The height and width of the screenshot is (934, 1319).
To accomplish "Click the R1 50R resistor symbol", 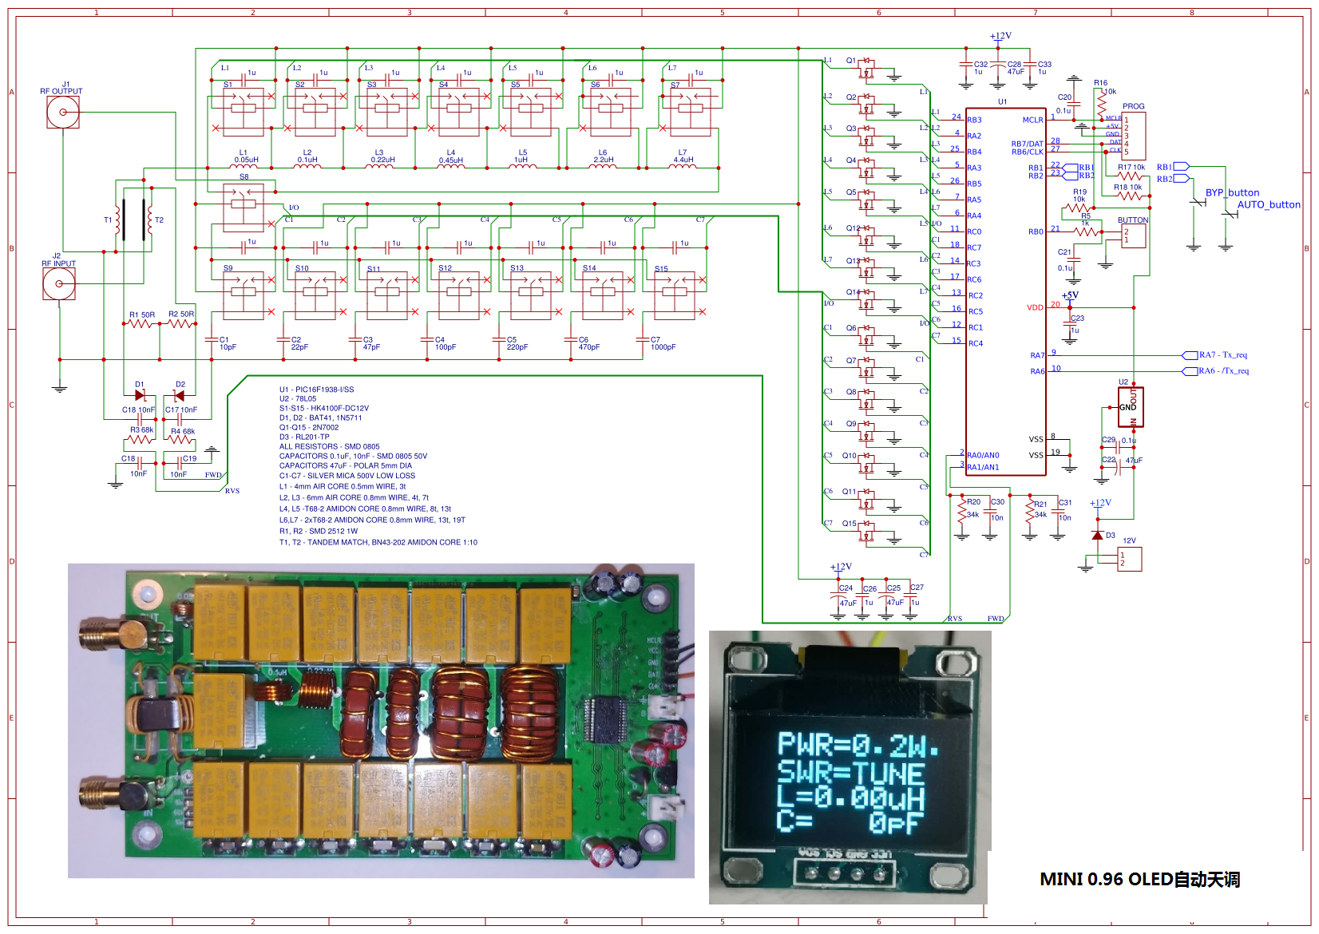I will tap(141, 323).
